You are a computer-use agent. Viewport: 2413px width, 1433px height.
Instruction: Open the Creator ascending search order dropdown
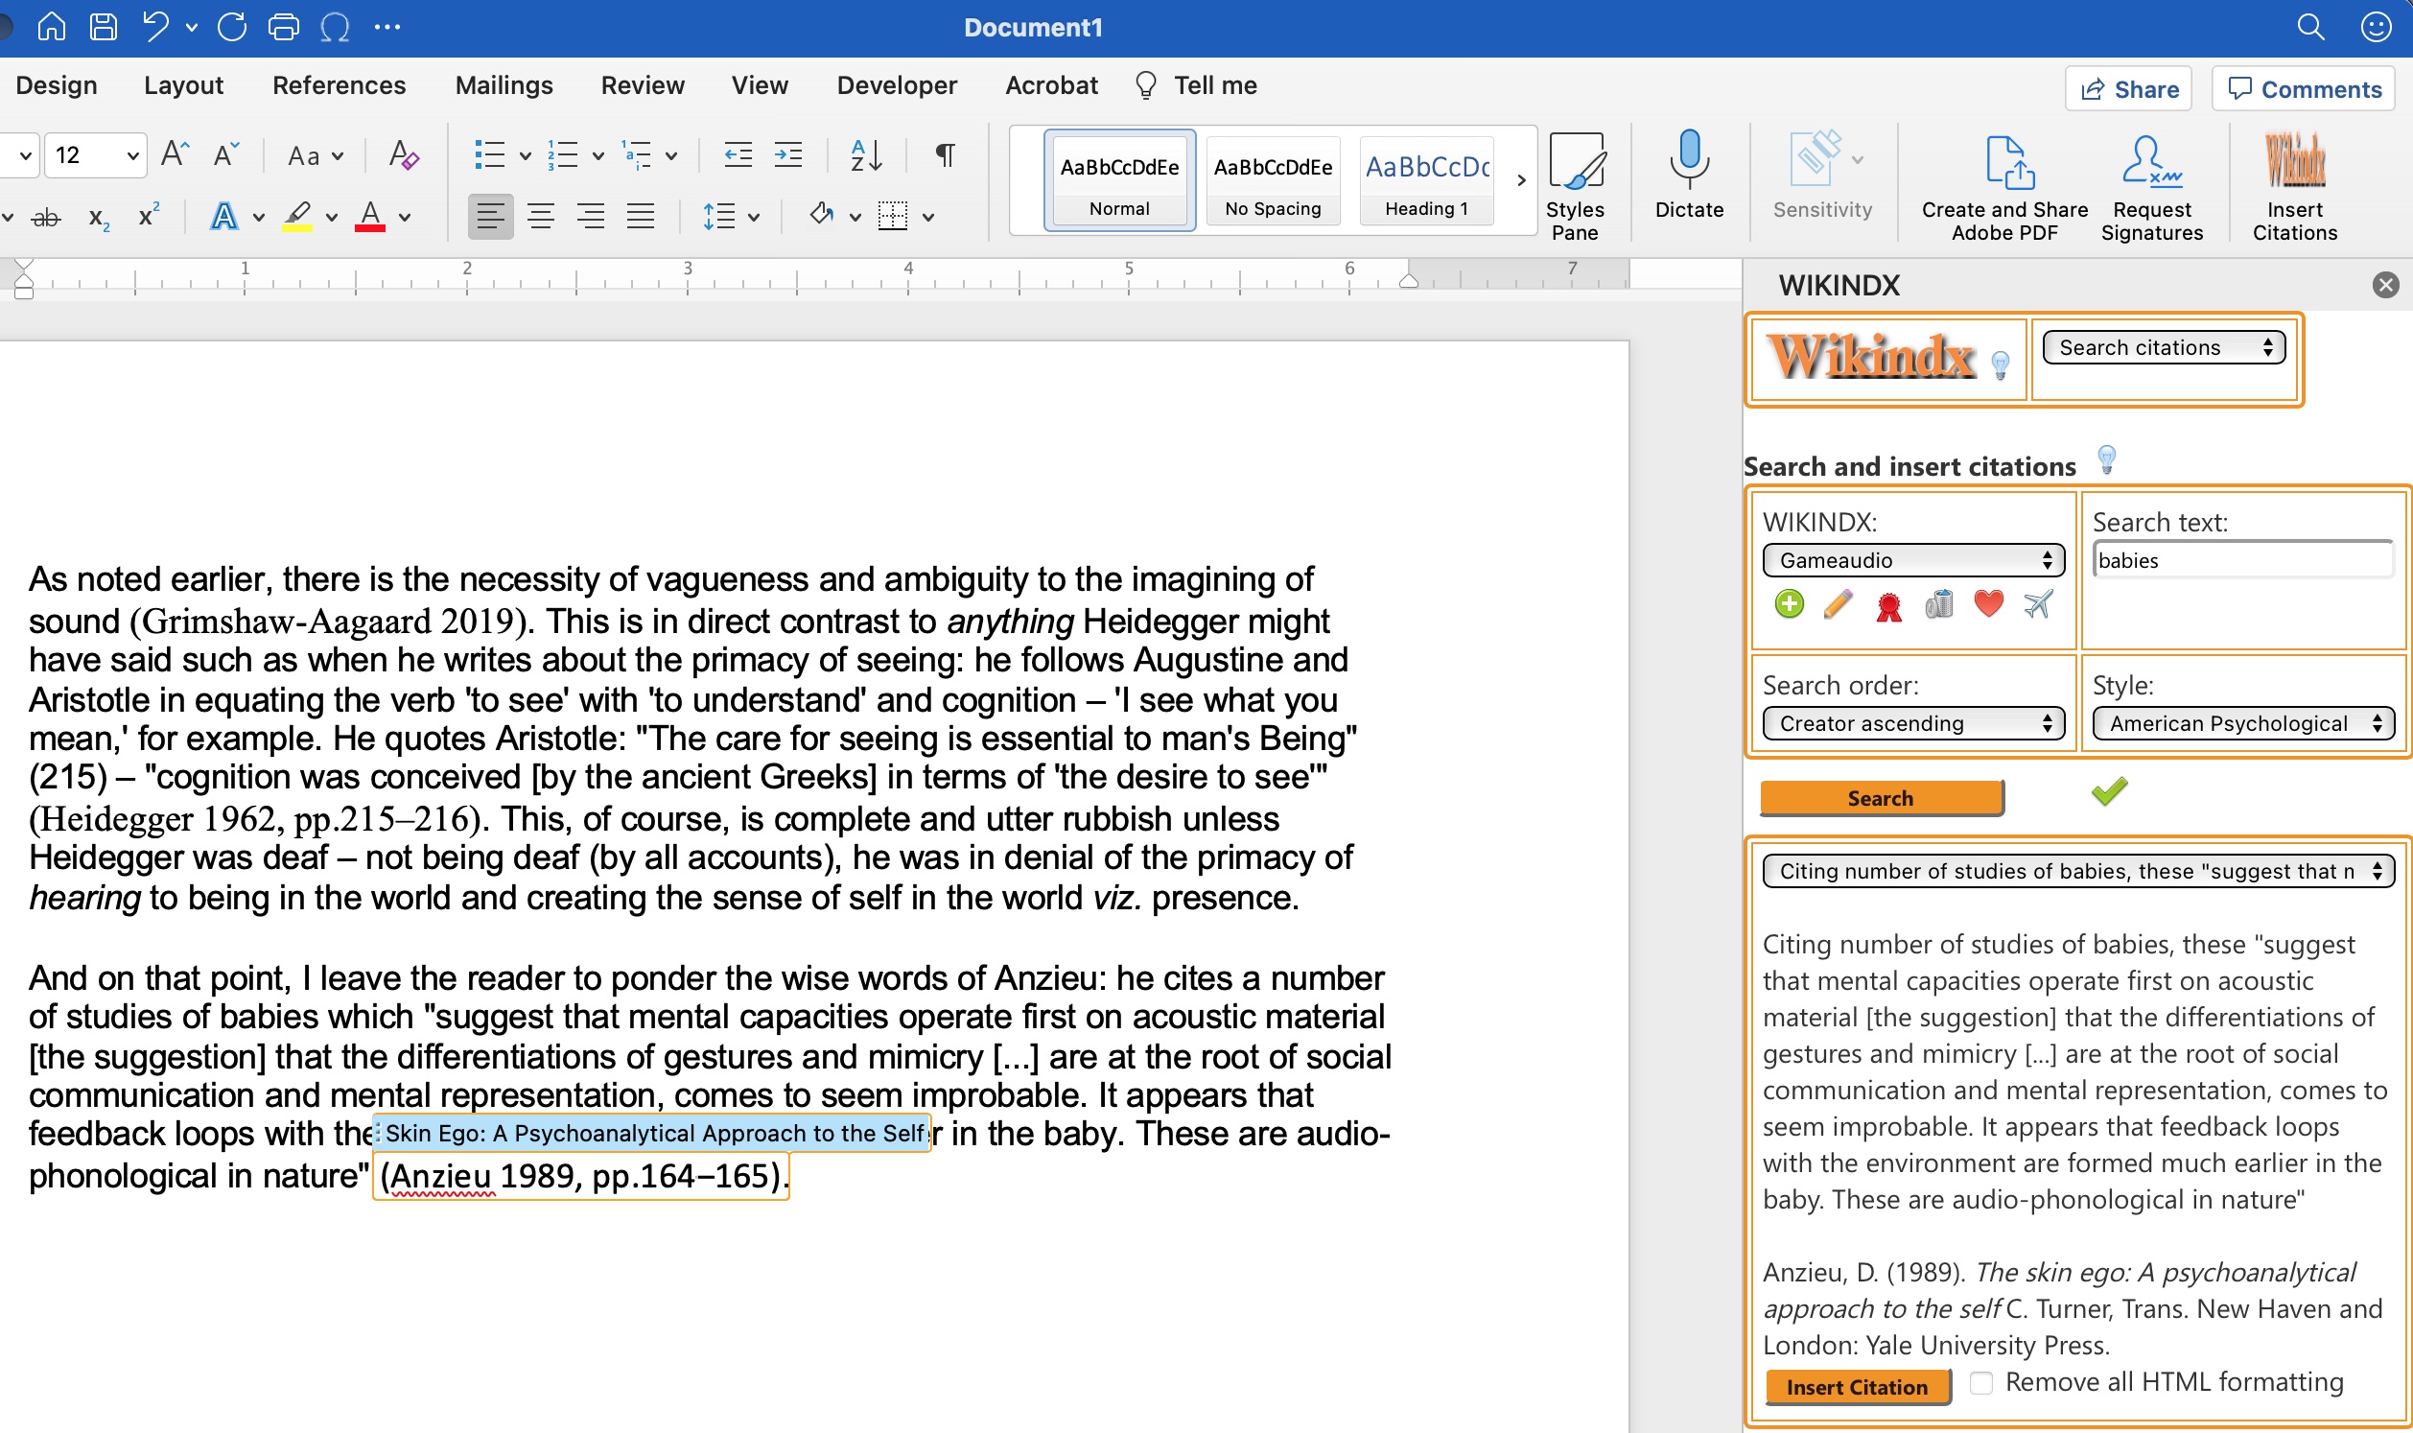click(1913, 723)
